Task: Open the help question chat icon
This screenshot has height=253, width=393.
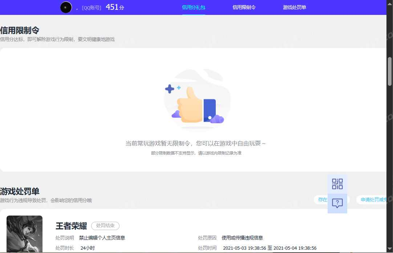Action: [337, 203]
